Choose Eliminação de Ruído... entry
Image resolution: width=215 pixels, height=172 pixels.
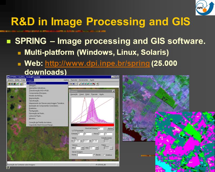[47, 113]
